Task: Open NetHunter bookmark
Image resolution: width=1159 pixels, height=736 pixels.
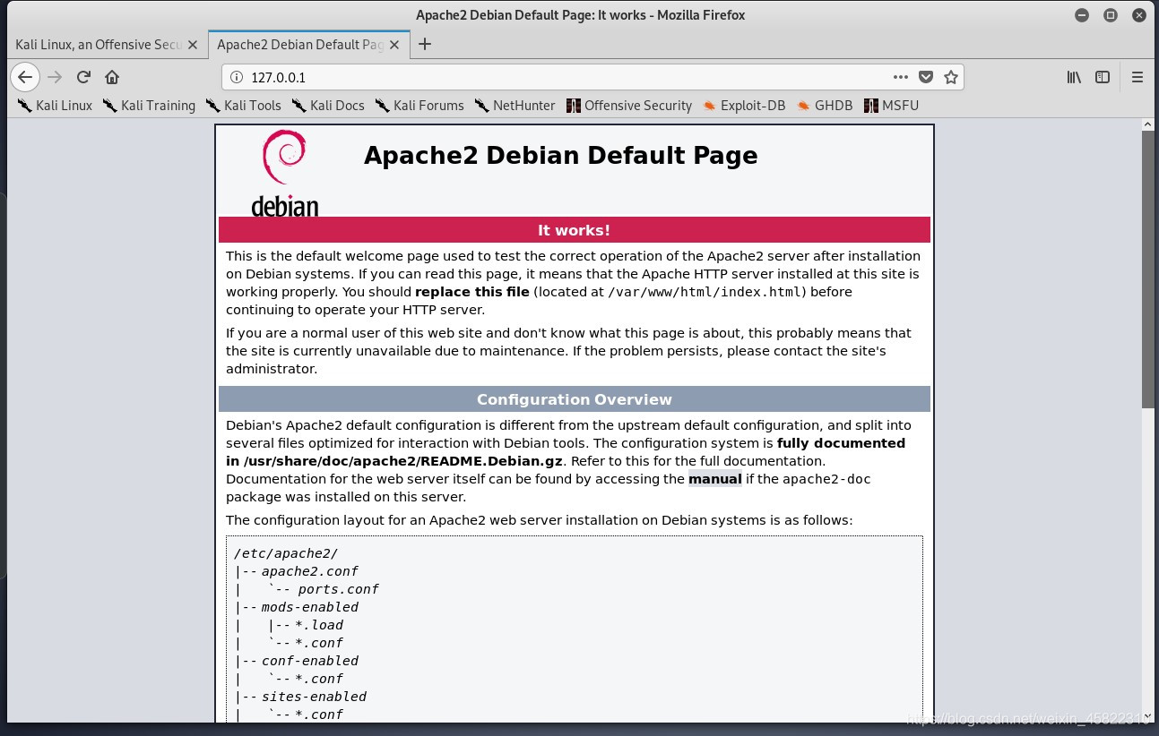Action: tap(515, 106)
